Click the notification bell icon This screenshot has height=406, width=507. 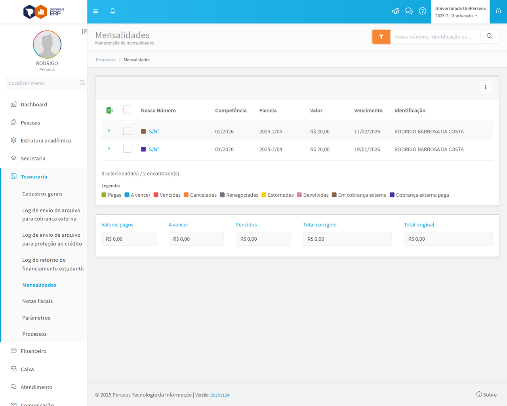[112, 11]
